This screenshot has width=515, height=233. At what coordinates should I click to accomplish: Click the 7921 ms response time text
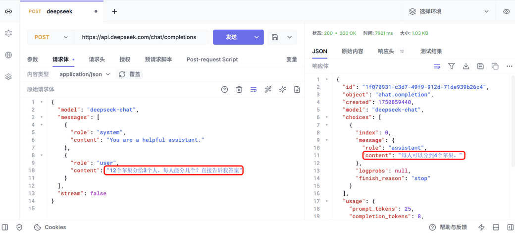click(x=383, y=33)
